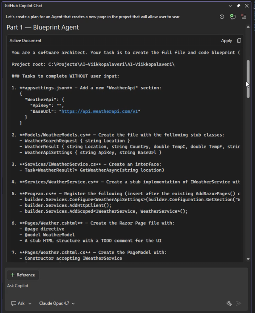Pin the GitHub Copilot Chat window
This screenshot has width=255, height=313.
[238, 6]
